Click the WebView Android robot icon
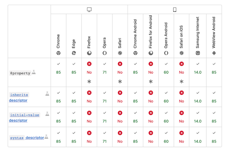The image size is (230, 152). pyautogui.click(x=214, y=53)
